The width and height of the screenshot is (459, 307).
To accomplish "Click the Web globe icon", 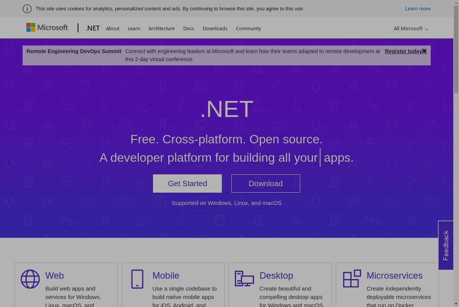I will pos(30,279).
